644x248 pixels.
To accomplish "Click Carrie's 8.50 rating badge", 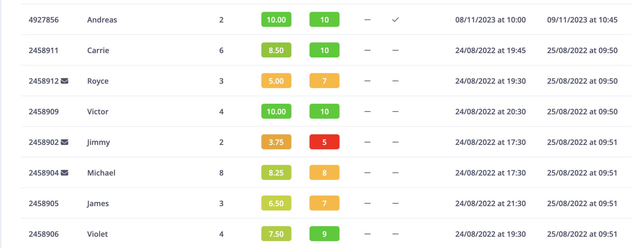I will [276, 50].
